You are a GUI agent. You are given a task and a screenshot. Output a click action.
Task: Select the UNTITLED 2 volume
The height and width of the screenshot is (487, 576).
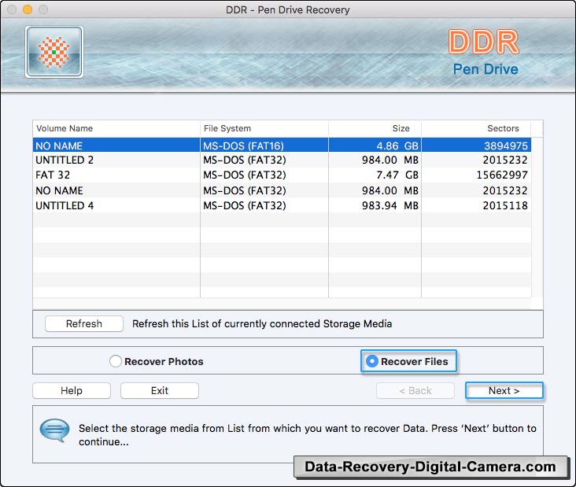(x=282, y=160)
